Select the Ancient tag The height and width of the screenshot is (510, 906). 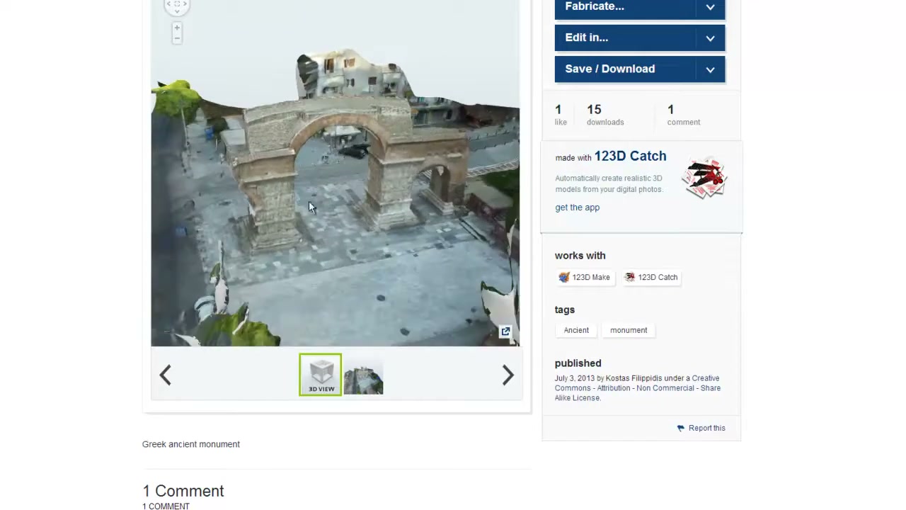point(576,330)
